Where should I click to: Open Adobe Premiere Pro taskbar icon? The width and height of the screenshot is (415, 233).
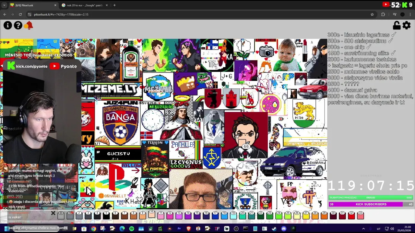click(179, 229)
